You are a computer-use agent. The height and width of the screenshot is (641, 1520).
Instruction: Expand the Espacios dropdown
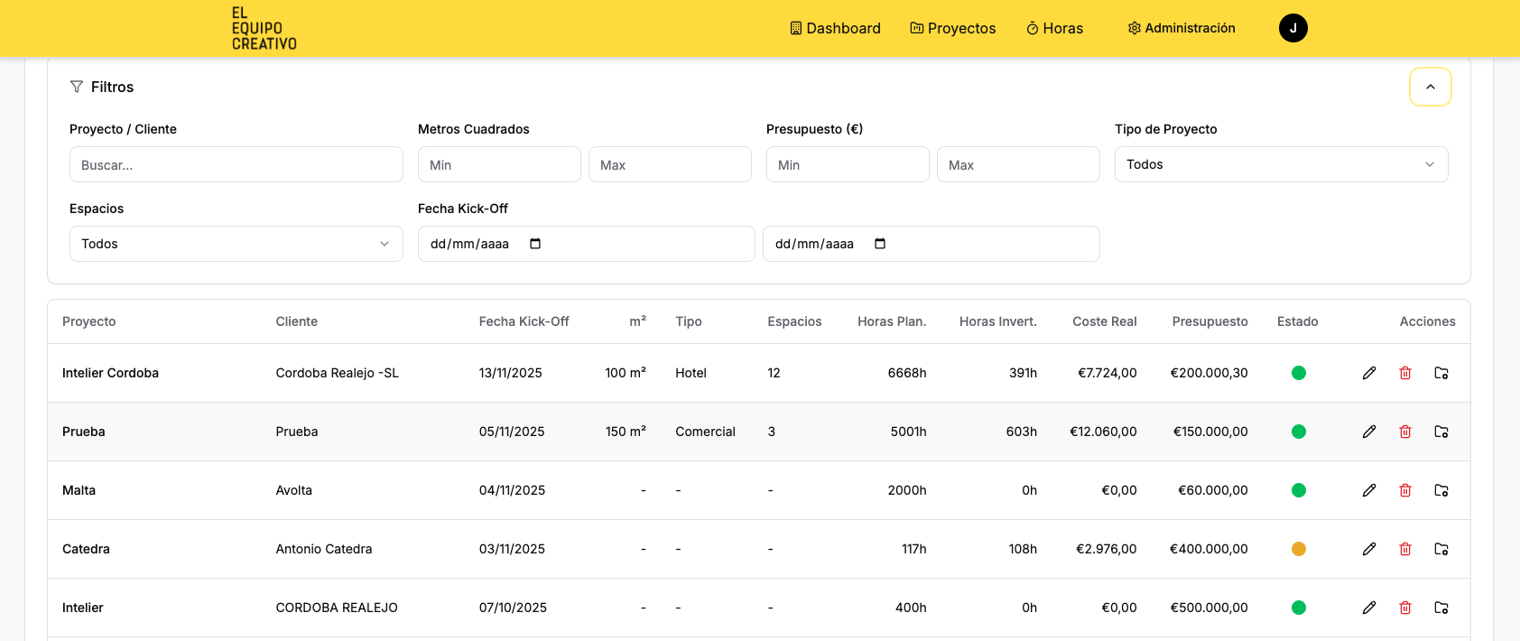236,244
